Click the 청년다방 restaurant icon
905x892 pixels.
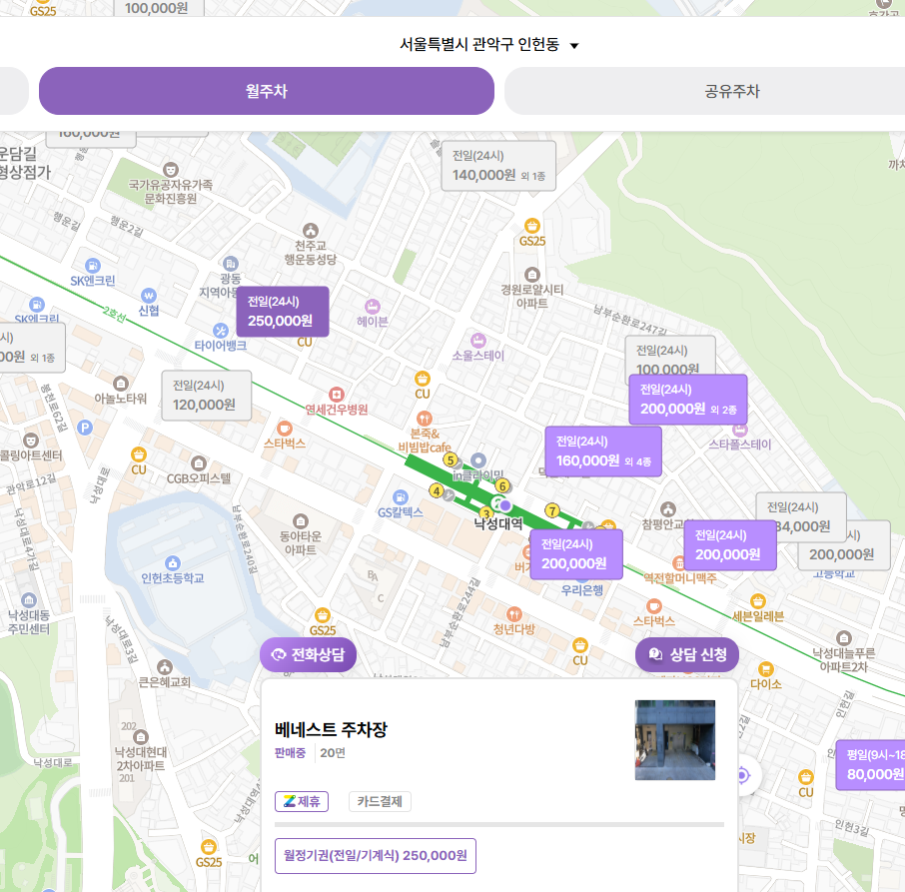(513, 614)
